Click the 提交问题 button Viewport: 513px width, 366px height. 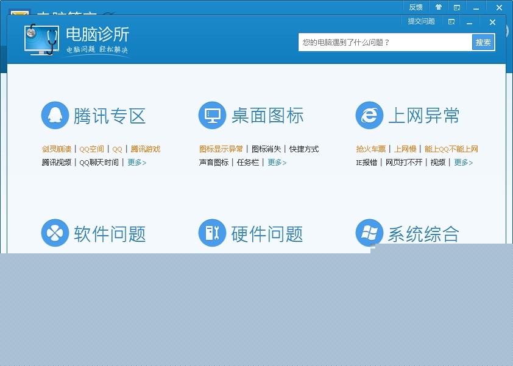pyautogui.click(x=422, y=21)
